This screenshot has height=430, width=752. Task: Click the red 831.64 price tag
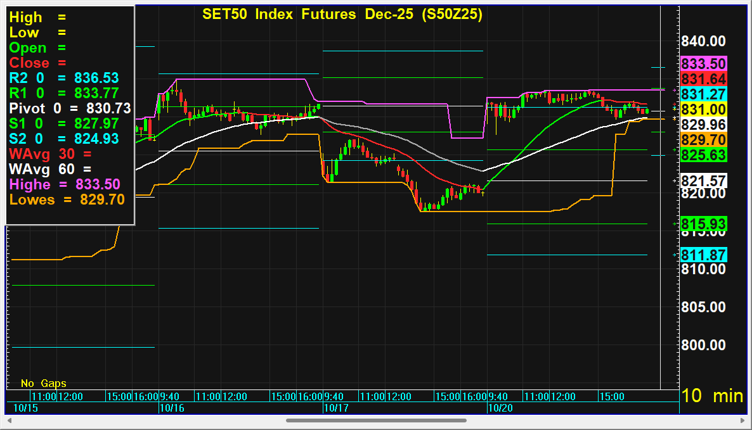703,79
